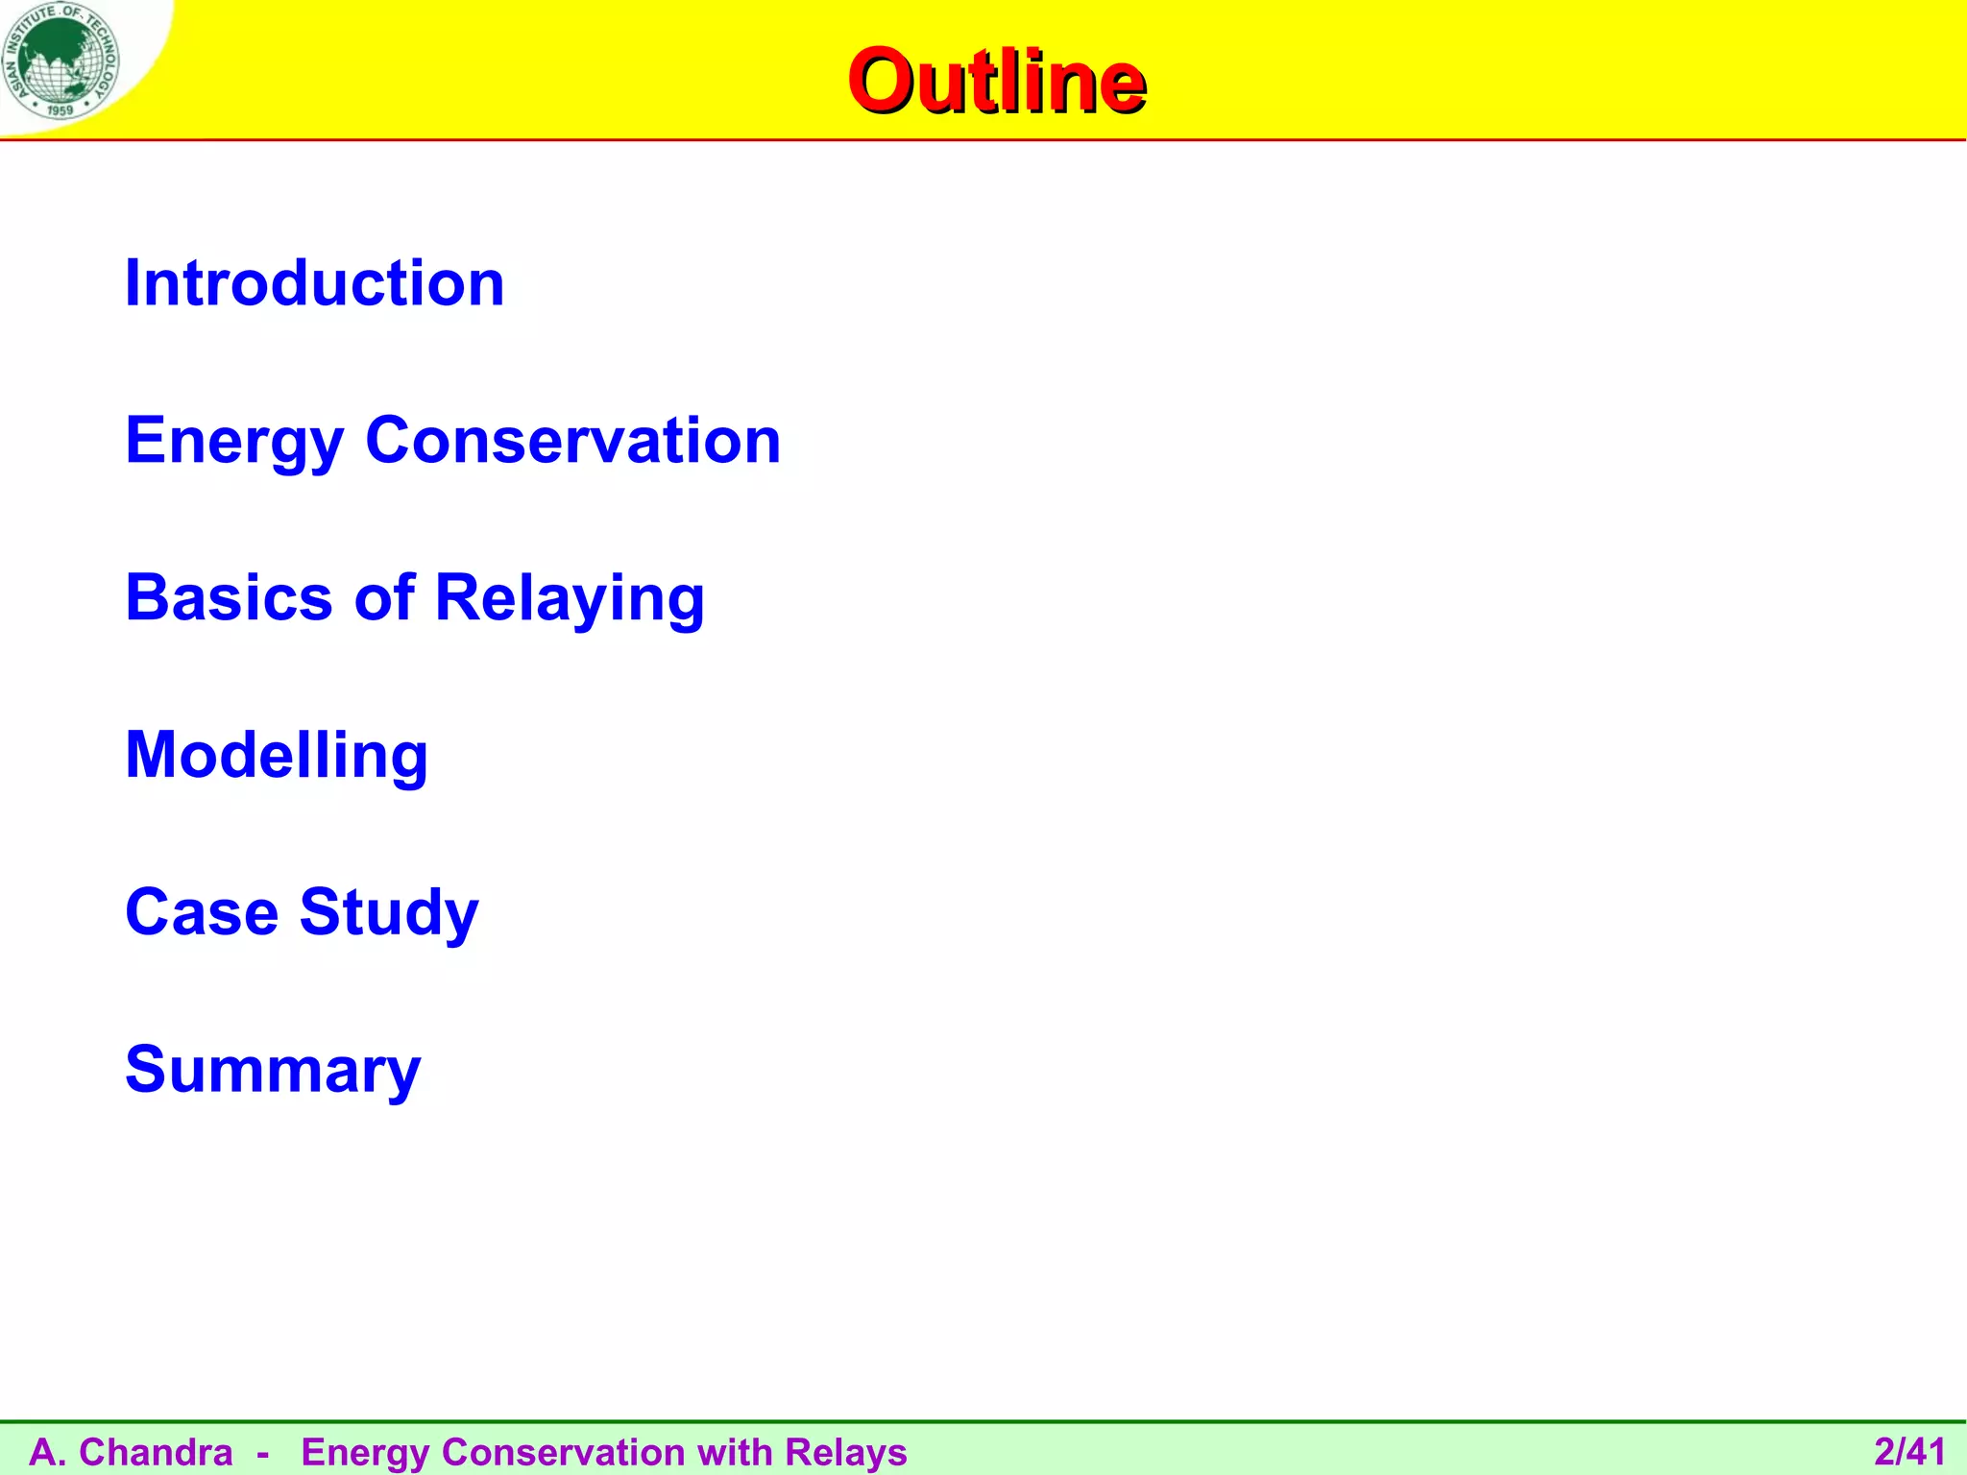Click the 1959 year inside the logo
The width and height of the screenshot is (1967, 1475).
[x=60, y=110]
